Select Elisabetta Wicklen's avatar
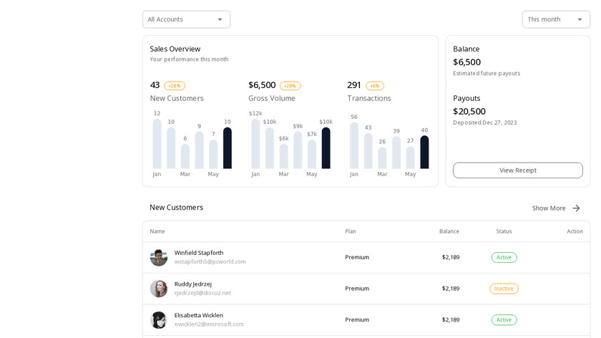The image size is (601, 338). (x=158, y=320)
